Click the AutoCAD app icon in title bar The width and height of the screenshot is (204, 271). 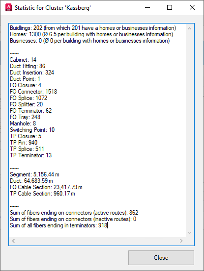(x=8, y=8)
